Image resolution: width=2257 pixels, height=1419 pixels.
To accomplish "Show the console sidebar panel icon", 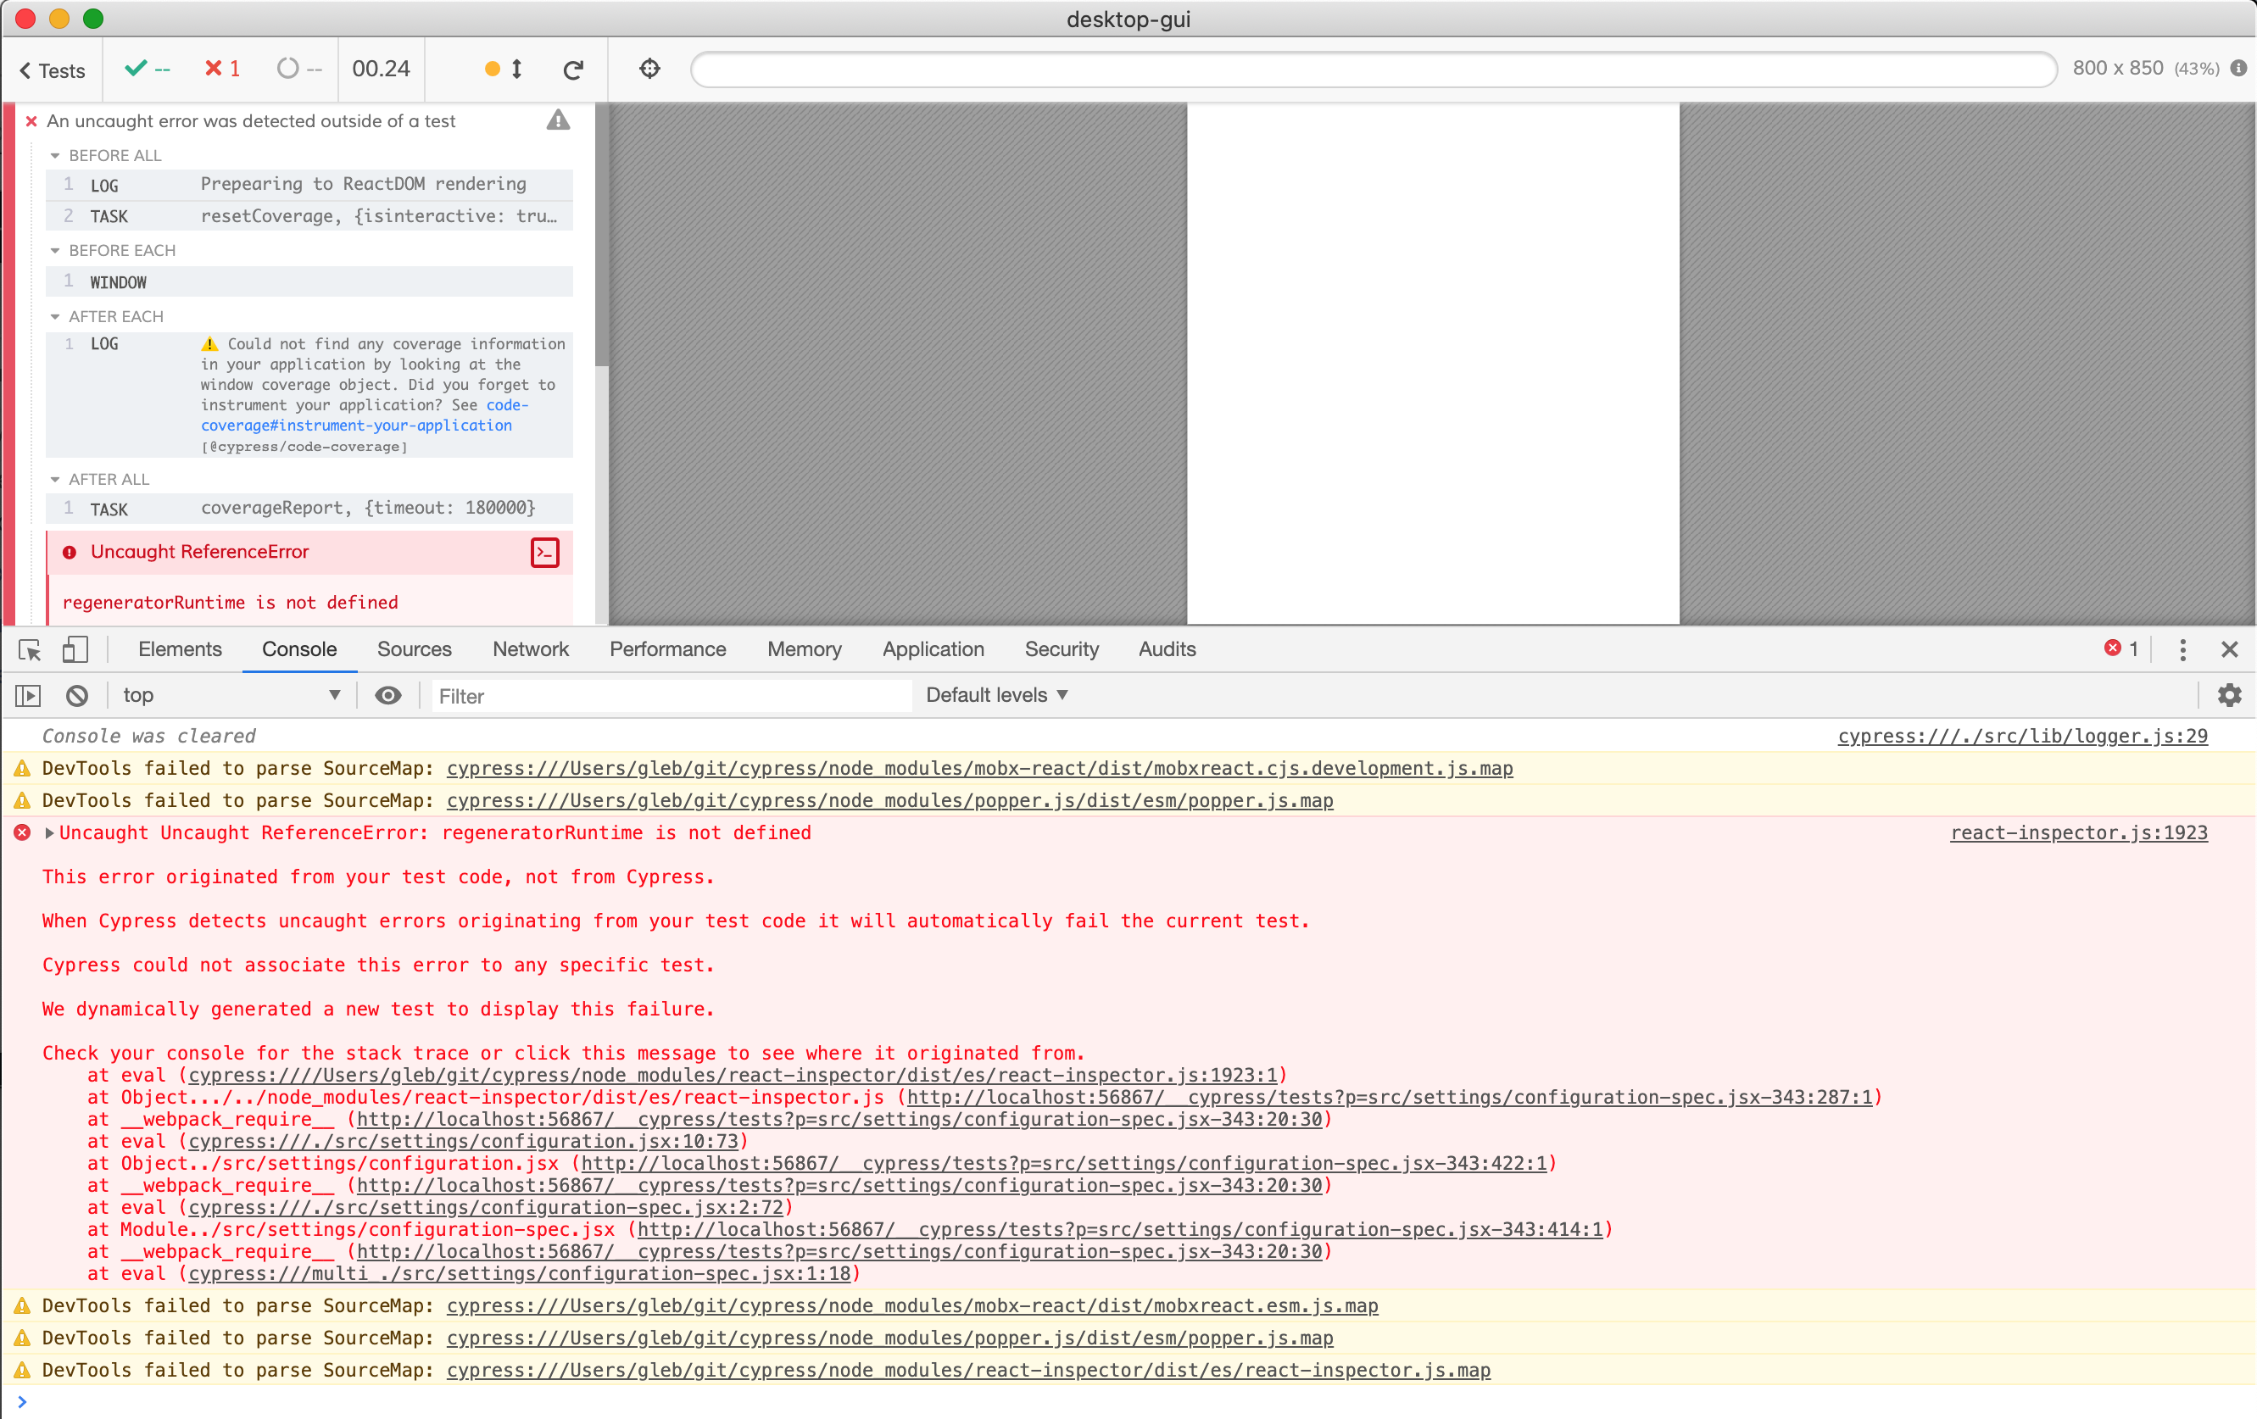I will pos(28,695).
